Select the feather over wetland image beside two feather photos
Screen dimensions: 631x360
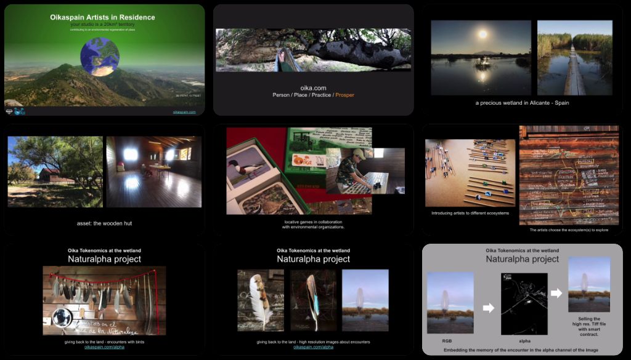[365, 300]
